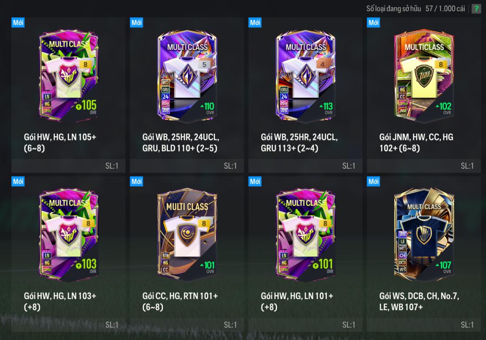Click the Mới badge on the JNM 102+ pack
Viewport: 486px width, 340px height.
click(x=373, y=23)
